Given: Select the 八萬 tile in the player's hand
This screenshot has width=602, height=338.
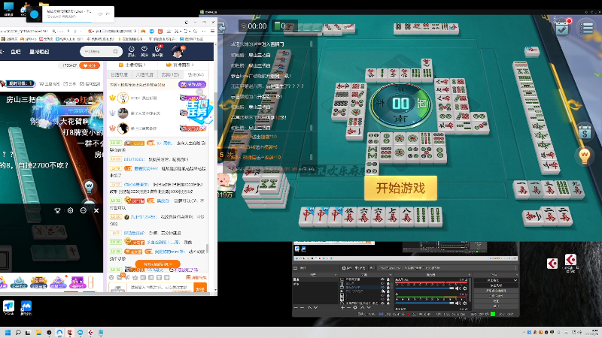Looking at the screenshot, I should coord(406,216).
